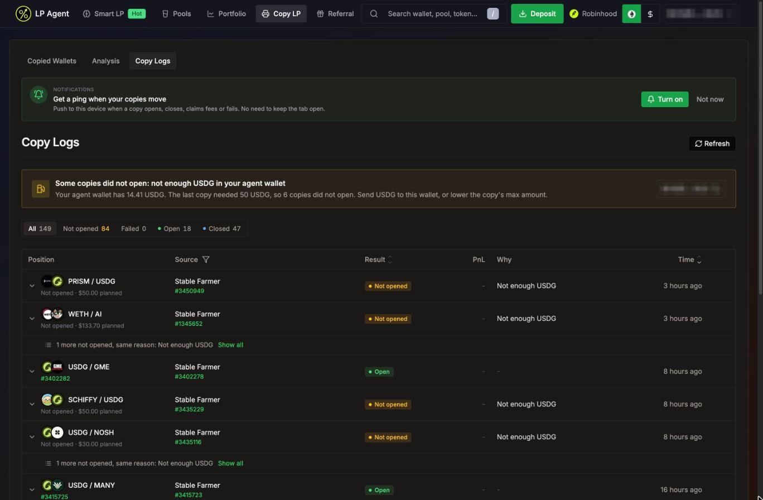763x500 pixels.
Task: Switch to the Analysis tab
Action: [x=106, y=61]
